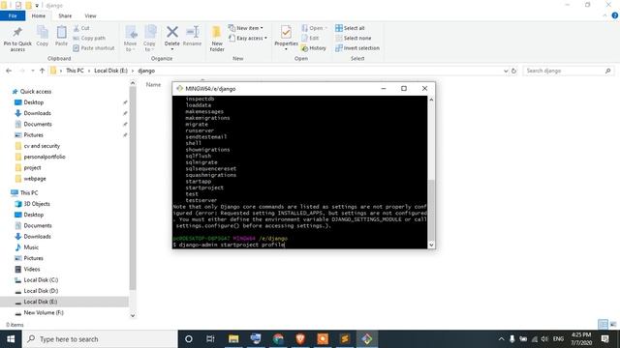This screenshot has width=620, height=348.
Task: Switch to the Home ribbon tab
Action: (39, 15)
